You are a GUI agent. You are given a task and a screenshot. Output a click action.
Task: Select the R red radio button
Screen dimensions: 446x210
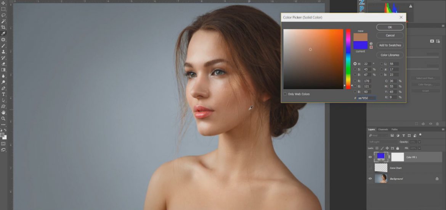[355, 81]
